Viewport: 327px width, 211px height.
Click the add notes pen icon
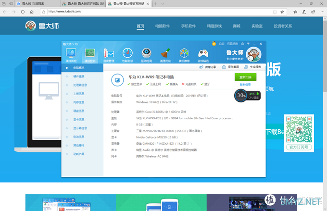click(304, 12)
